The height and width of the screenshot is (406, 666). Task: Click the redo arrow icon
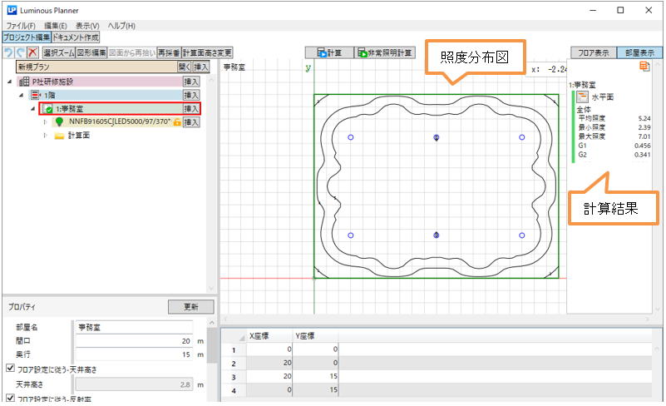[20, 52]
